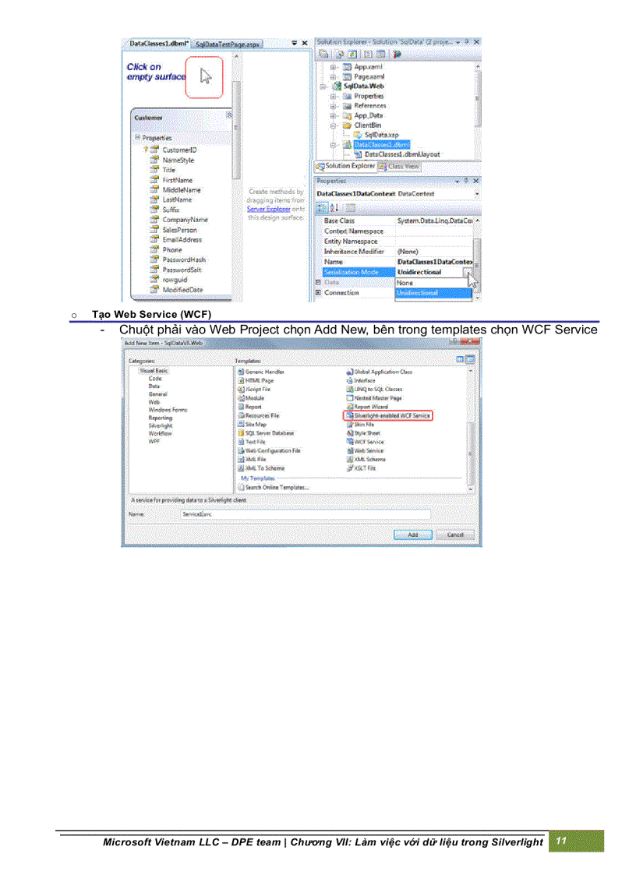Click the Add button in the dialog
The image size is (636, 875).
click(x=415, y=535)
